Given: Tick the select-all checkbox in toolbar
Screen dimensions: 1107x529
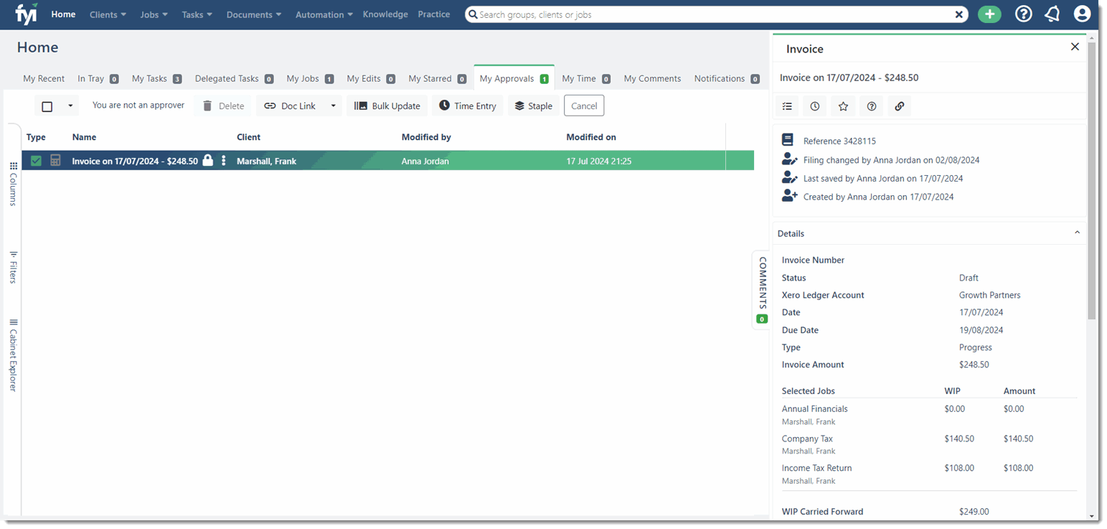Looking at the screenshot, I should 47,106.
